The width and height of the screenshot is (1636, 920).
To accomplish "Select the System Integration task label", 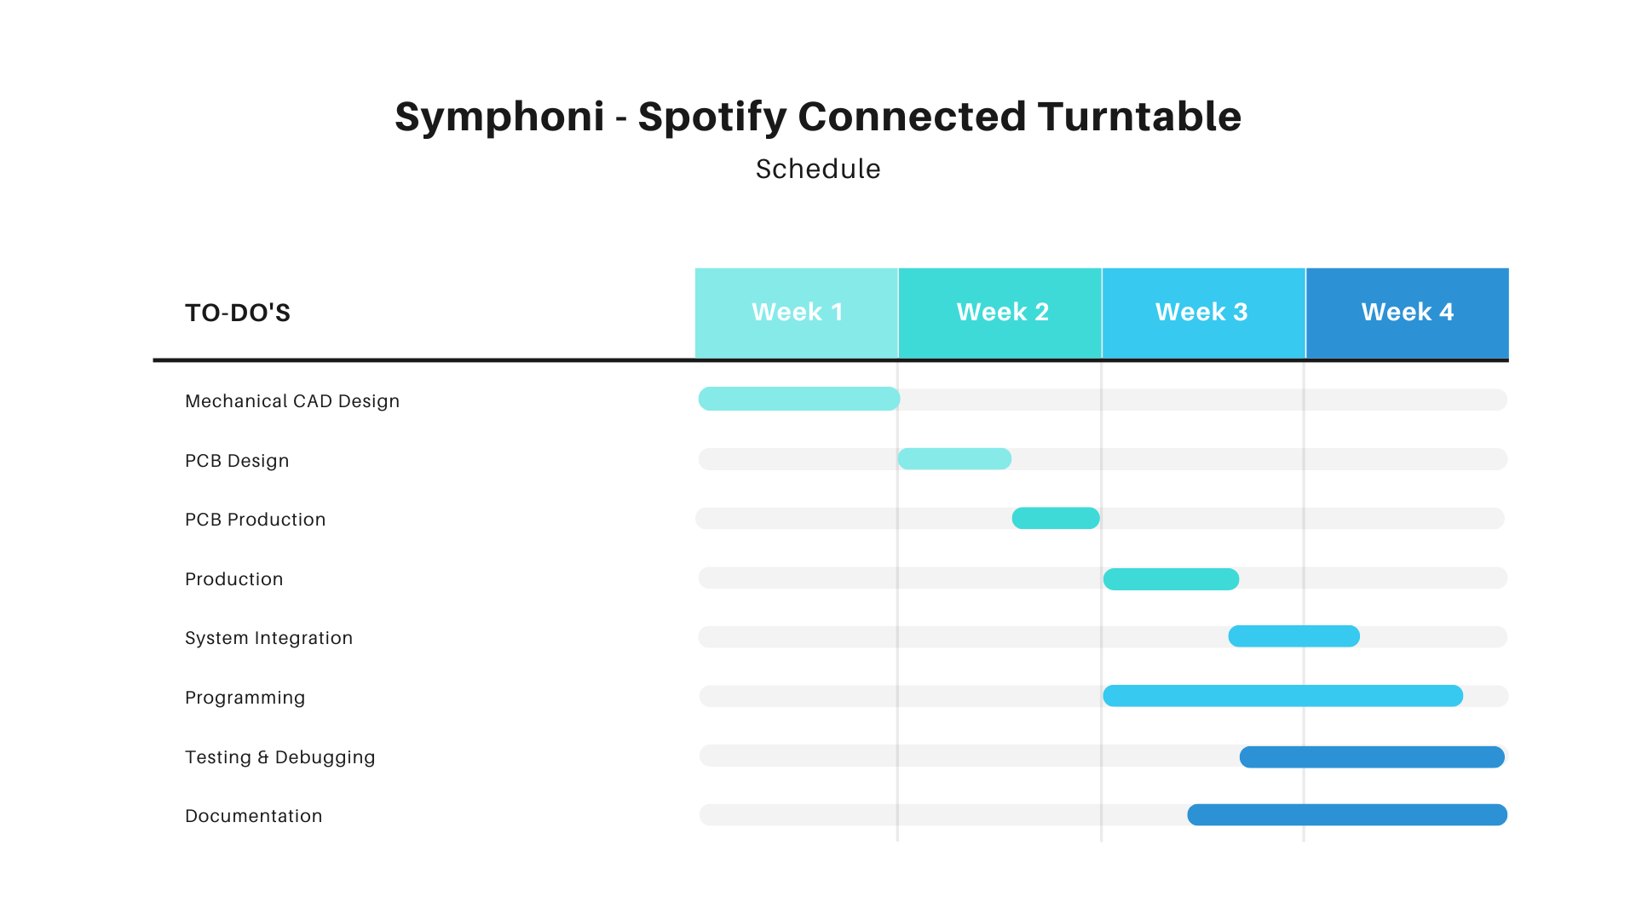I will click(268, 638).
